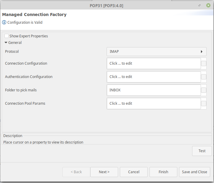Go to the next page with Next >
214x183 pixels.
coord(104,172)
